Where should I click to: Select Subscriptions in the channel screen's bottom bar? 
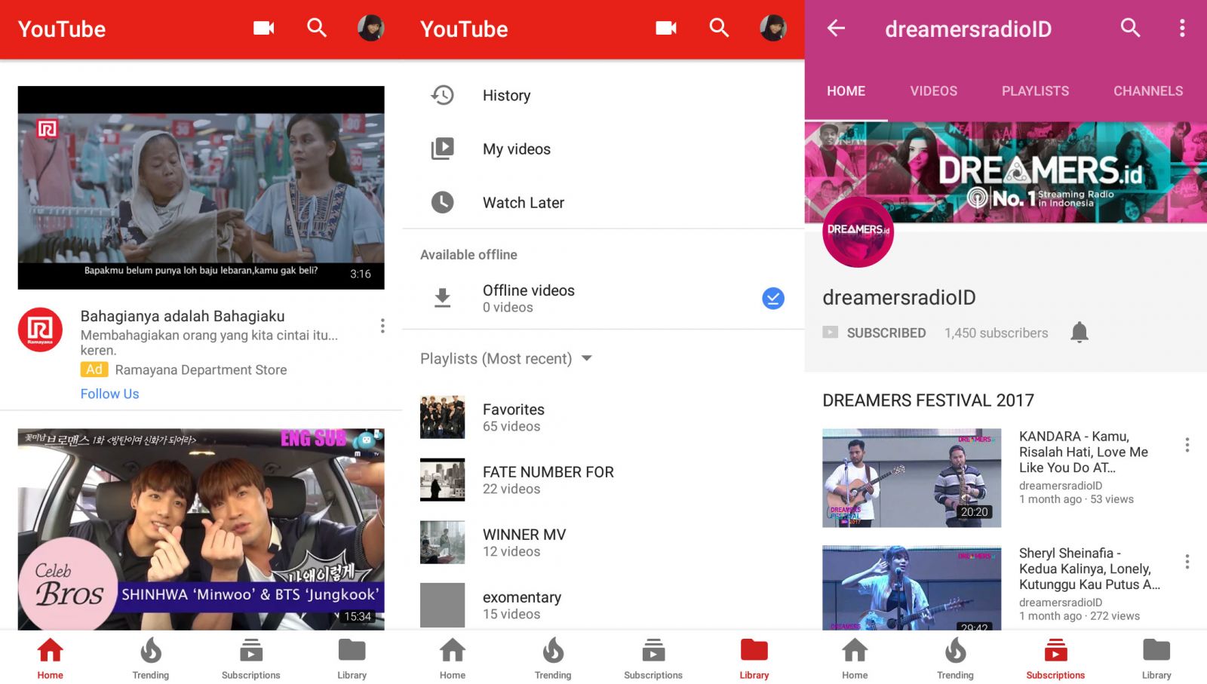[x=1055, y=658]
